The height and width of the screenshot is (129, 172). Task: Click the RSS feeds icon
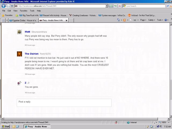point(124,20)
